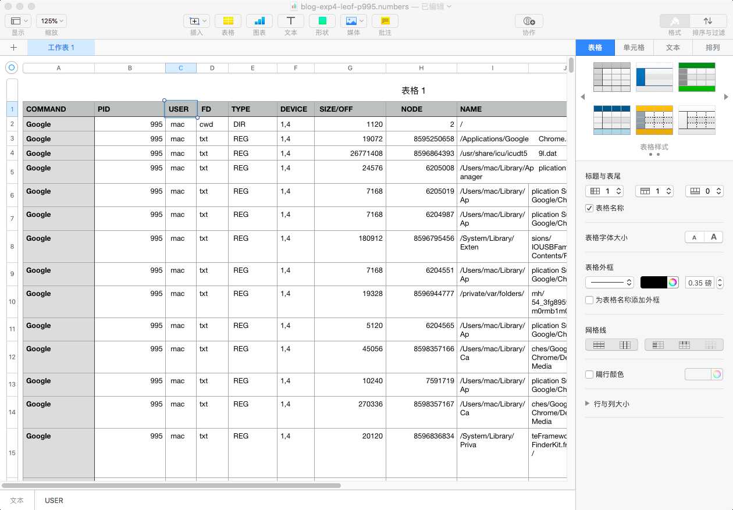Screen dimensions: 733x510
Task: Uncheck the 表格名称 table name checkbox
Action: click(589, 208)
